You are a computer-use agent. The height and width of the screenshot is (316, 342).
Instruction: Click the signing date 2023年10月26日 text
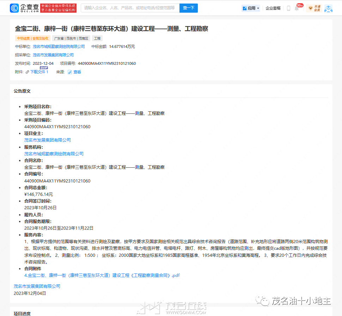coord(40,208)
